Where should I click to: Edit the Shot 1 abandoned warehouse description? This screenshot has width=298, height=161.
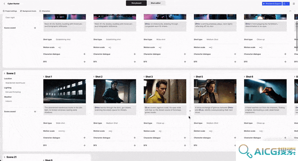[x=65, y=110]
